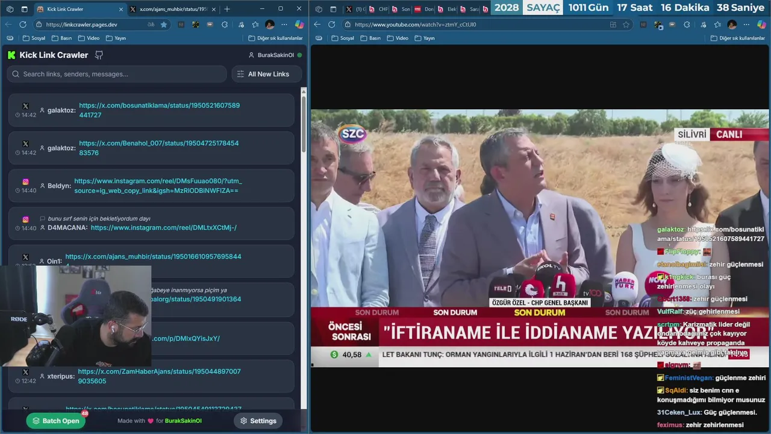Click the translate icon in left address bar

151,25
